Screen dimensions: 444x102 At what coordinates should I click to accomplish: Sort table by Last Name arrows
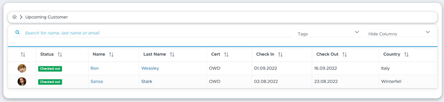click(172, 55)
